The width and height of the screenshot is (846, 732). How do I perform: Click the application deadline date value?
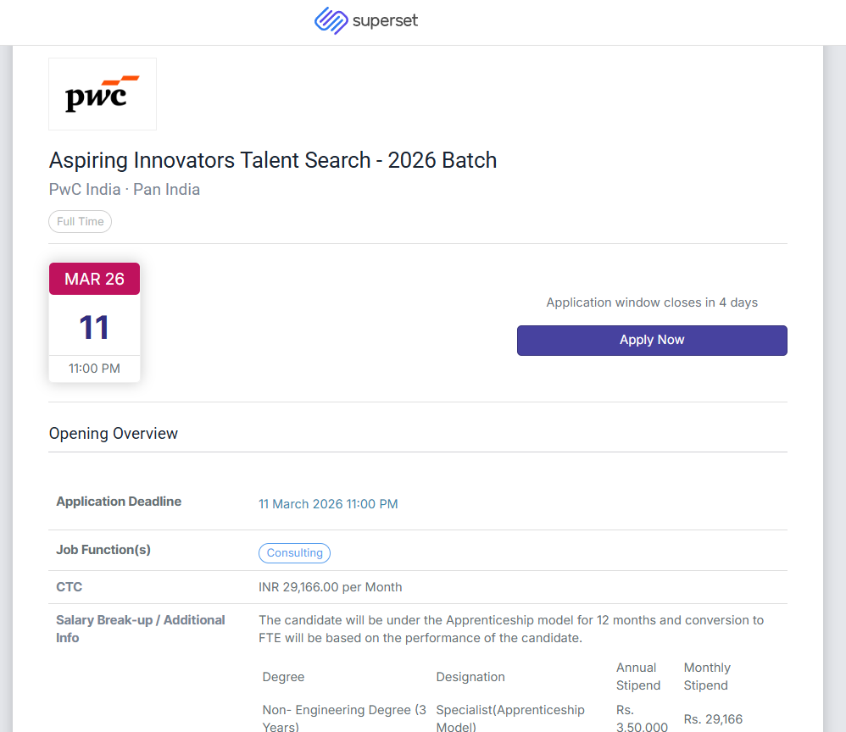click(328, 504)
